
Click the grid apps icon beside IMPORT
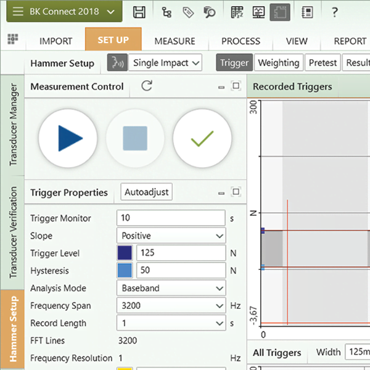coord(12,39)
